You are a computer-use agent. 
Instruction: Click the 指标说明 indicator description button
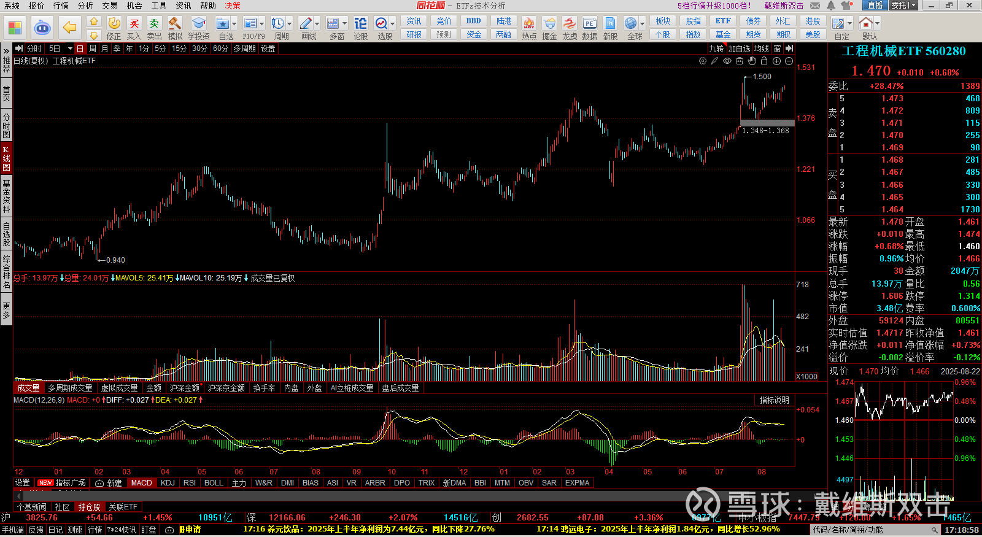point(774,400)
